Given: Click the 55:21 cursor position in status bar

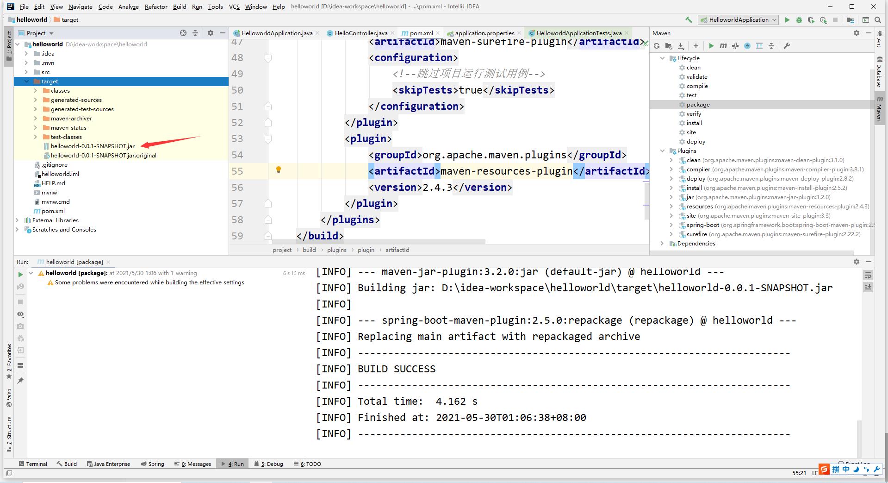Looking at the screenshot, I should (x=799, y=473).
